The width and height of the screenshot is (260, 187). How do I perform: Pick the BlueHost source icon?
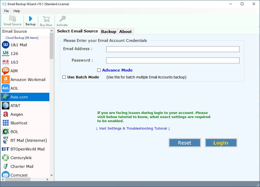click(6, 123)
